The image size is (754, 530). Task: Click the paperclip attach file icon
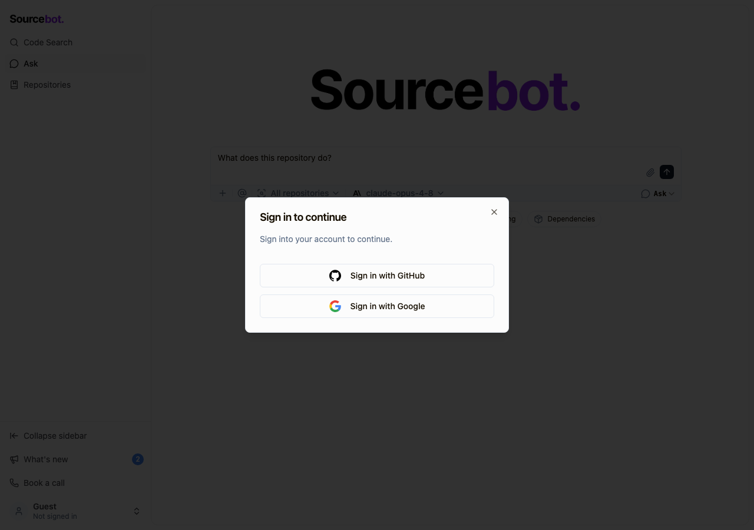[x=650, y=173]
